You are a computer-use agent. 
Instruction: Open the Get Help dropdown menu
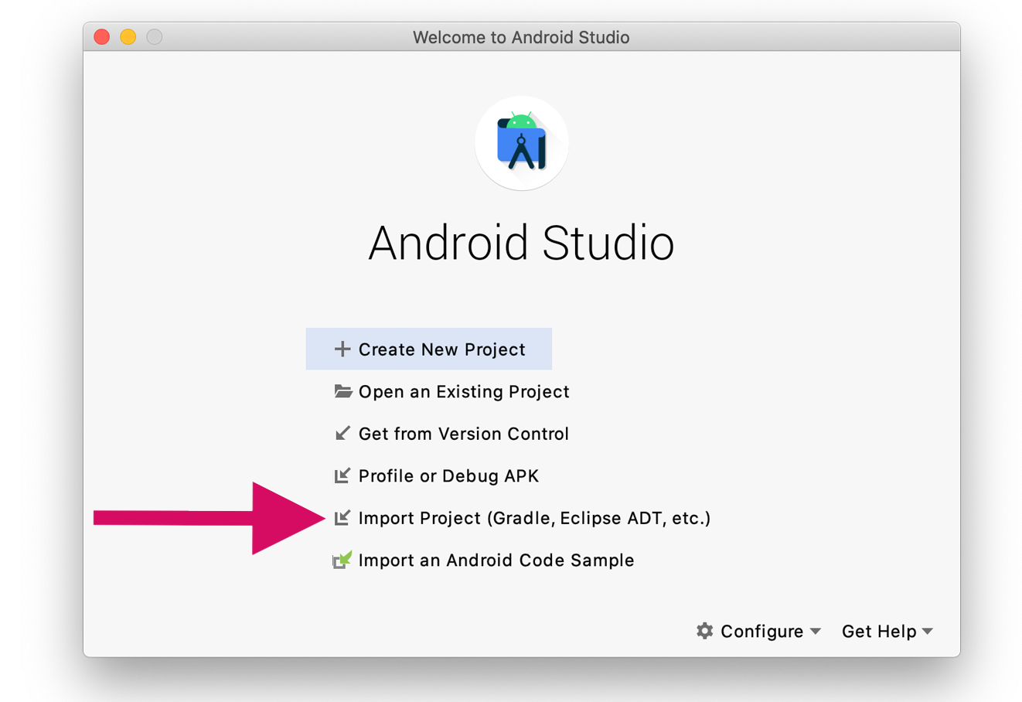[887, 631]
